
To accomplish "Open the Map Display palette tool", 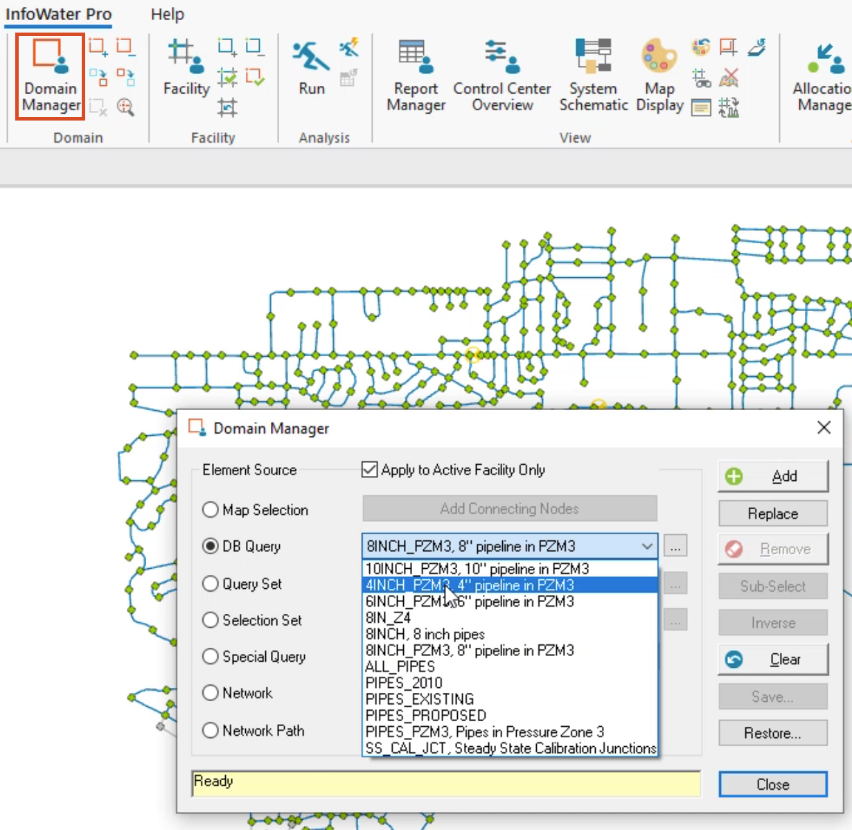I will pos(659,76).
